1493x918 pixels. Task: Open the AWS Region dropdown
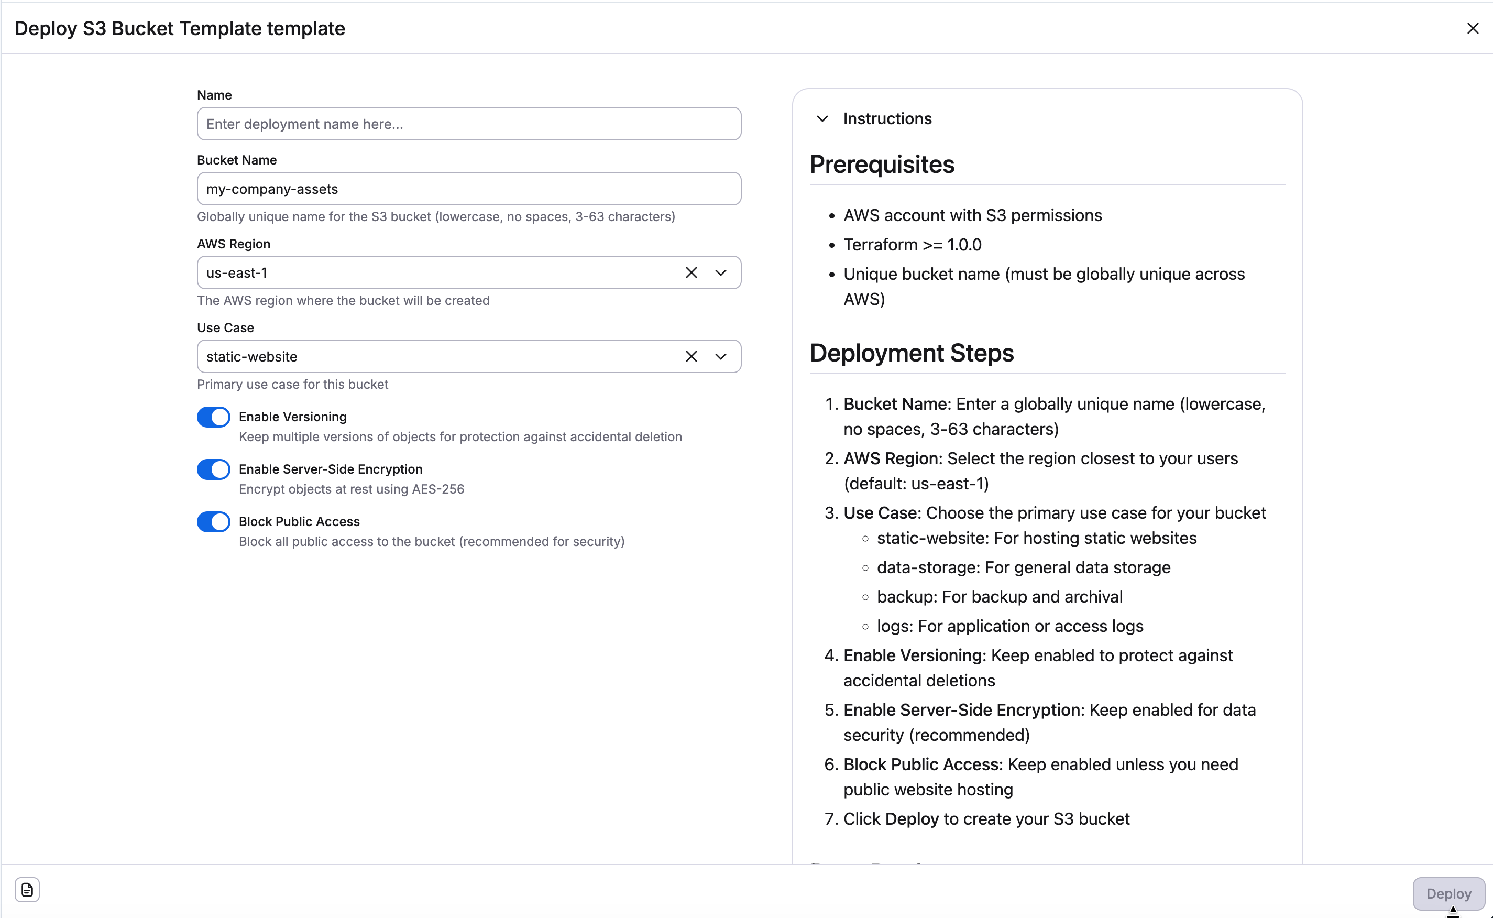(721, 272)
